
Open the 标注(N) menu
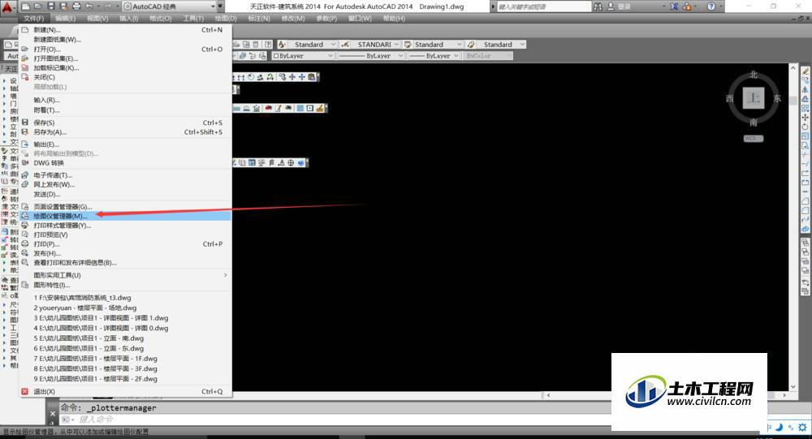(x=259, y=18)
